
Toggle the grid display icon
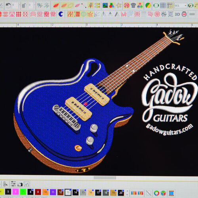(163, 6)
